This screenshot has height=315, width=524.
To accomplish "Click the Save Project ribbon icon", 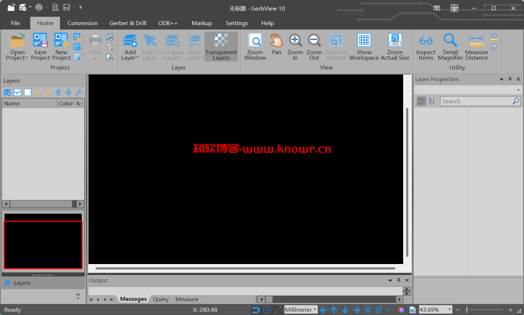I will [x=40, y=47].
